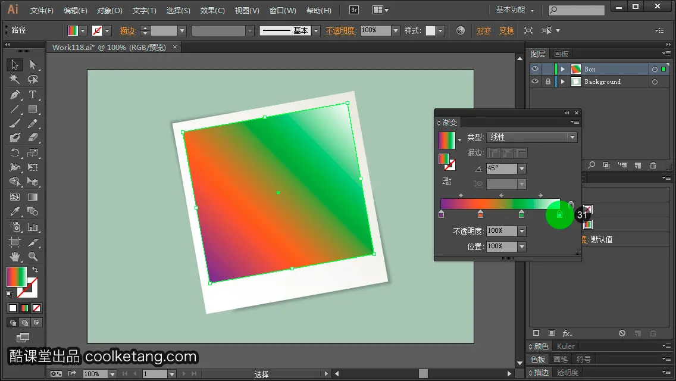
Task: Select the Hand tool
Action: click(x=15, y=257)
